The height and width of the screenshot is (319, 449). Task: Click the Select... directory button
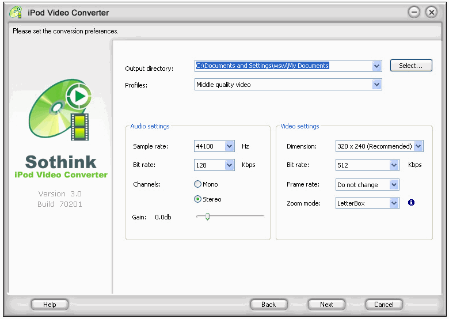coord(411,66)
